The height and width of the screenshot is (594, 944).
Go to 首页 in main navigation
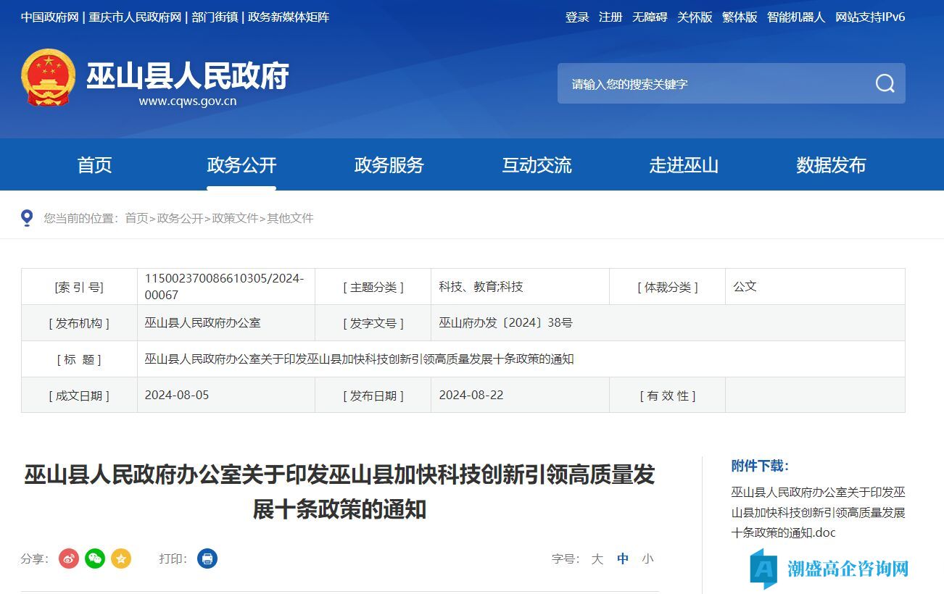coord(95,165)
